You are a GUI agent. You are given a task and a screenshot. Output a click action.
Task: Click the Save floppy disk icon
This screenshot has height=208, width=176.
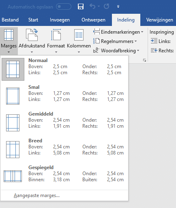coord(81,6)
